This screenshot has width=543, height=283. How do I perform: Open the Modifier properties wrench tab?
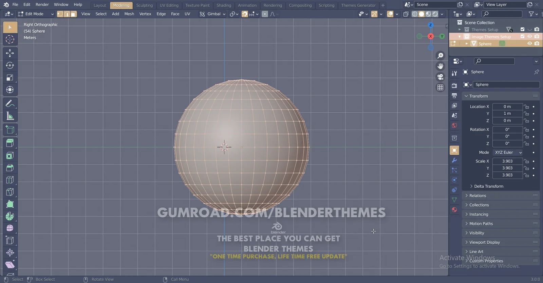[454, 160]
